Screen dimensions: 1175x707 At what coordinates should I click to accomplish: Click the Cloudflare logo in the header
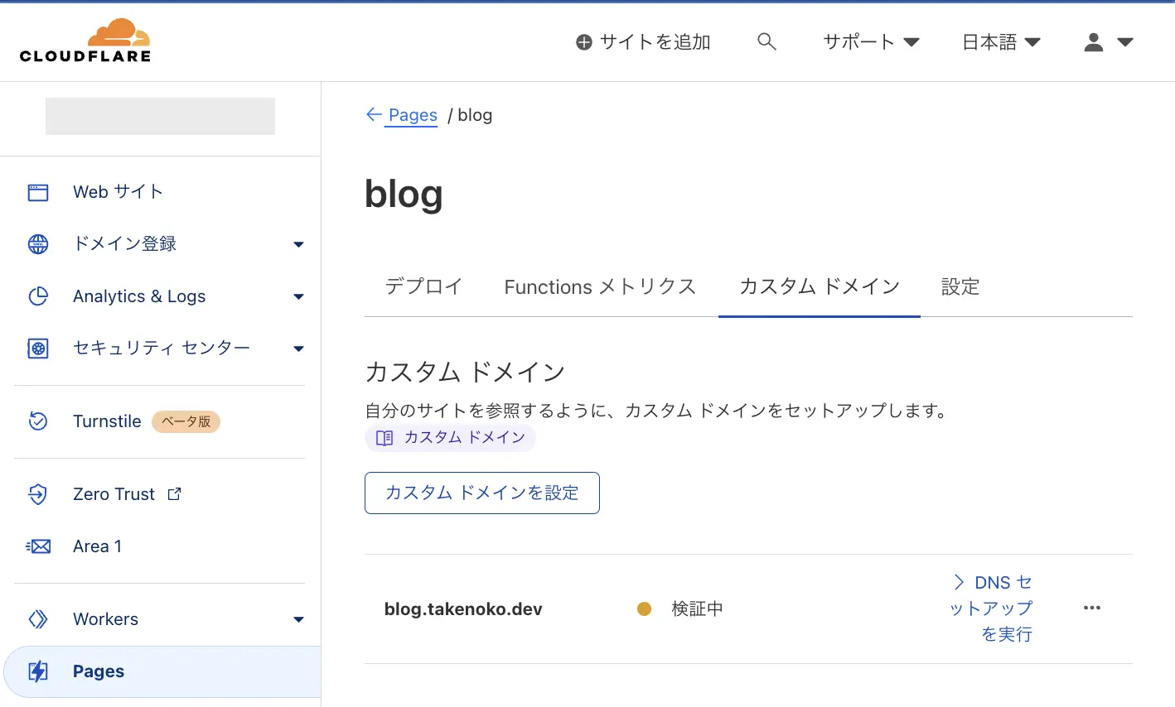point(86,39)
